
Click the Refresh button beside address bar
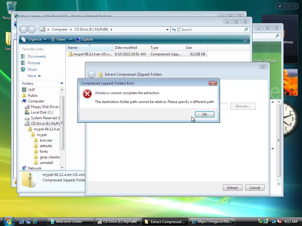[174, 30]
